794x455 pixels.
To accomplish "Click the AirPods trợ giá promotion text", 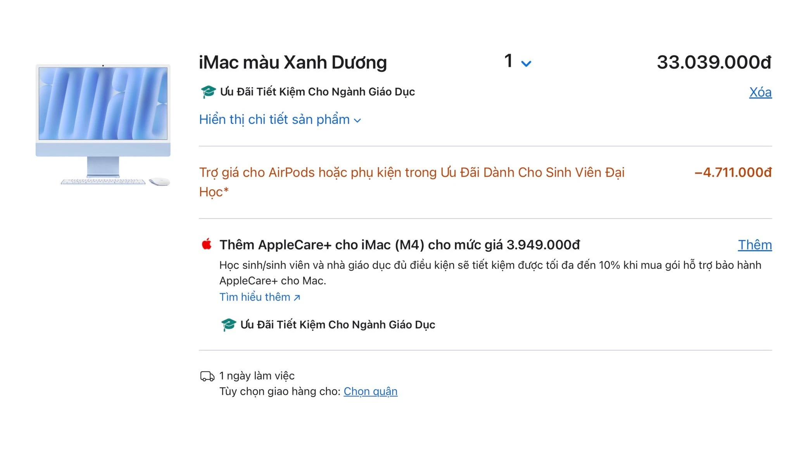I will point(412,182).
